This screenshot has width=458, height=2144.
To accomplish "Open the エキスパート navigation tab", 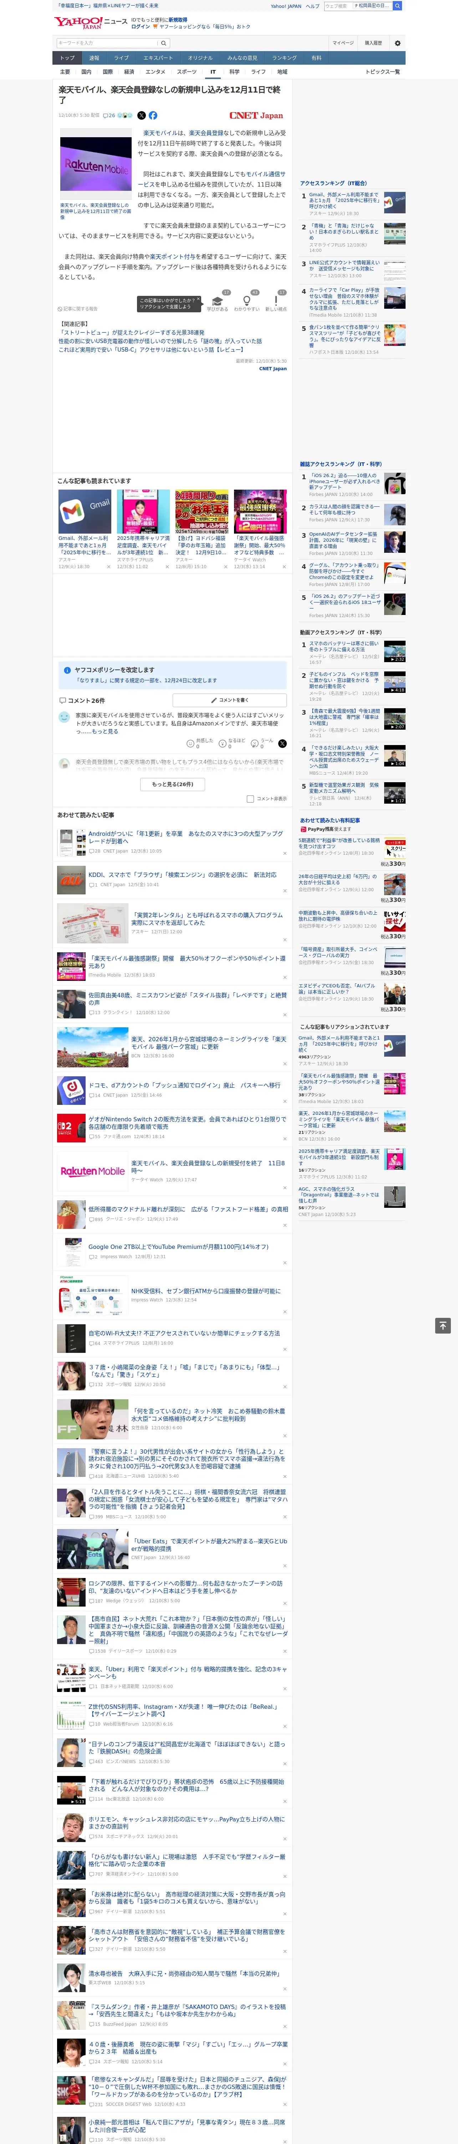I will click(158, 58).
